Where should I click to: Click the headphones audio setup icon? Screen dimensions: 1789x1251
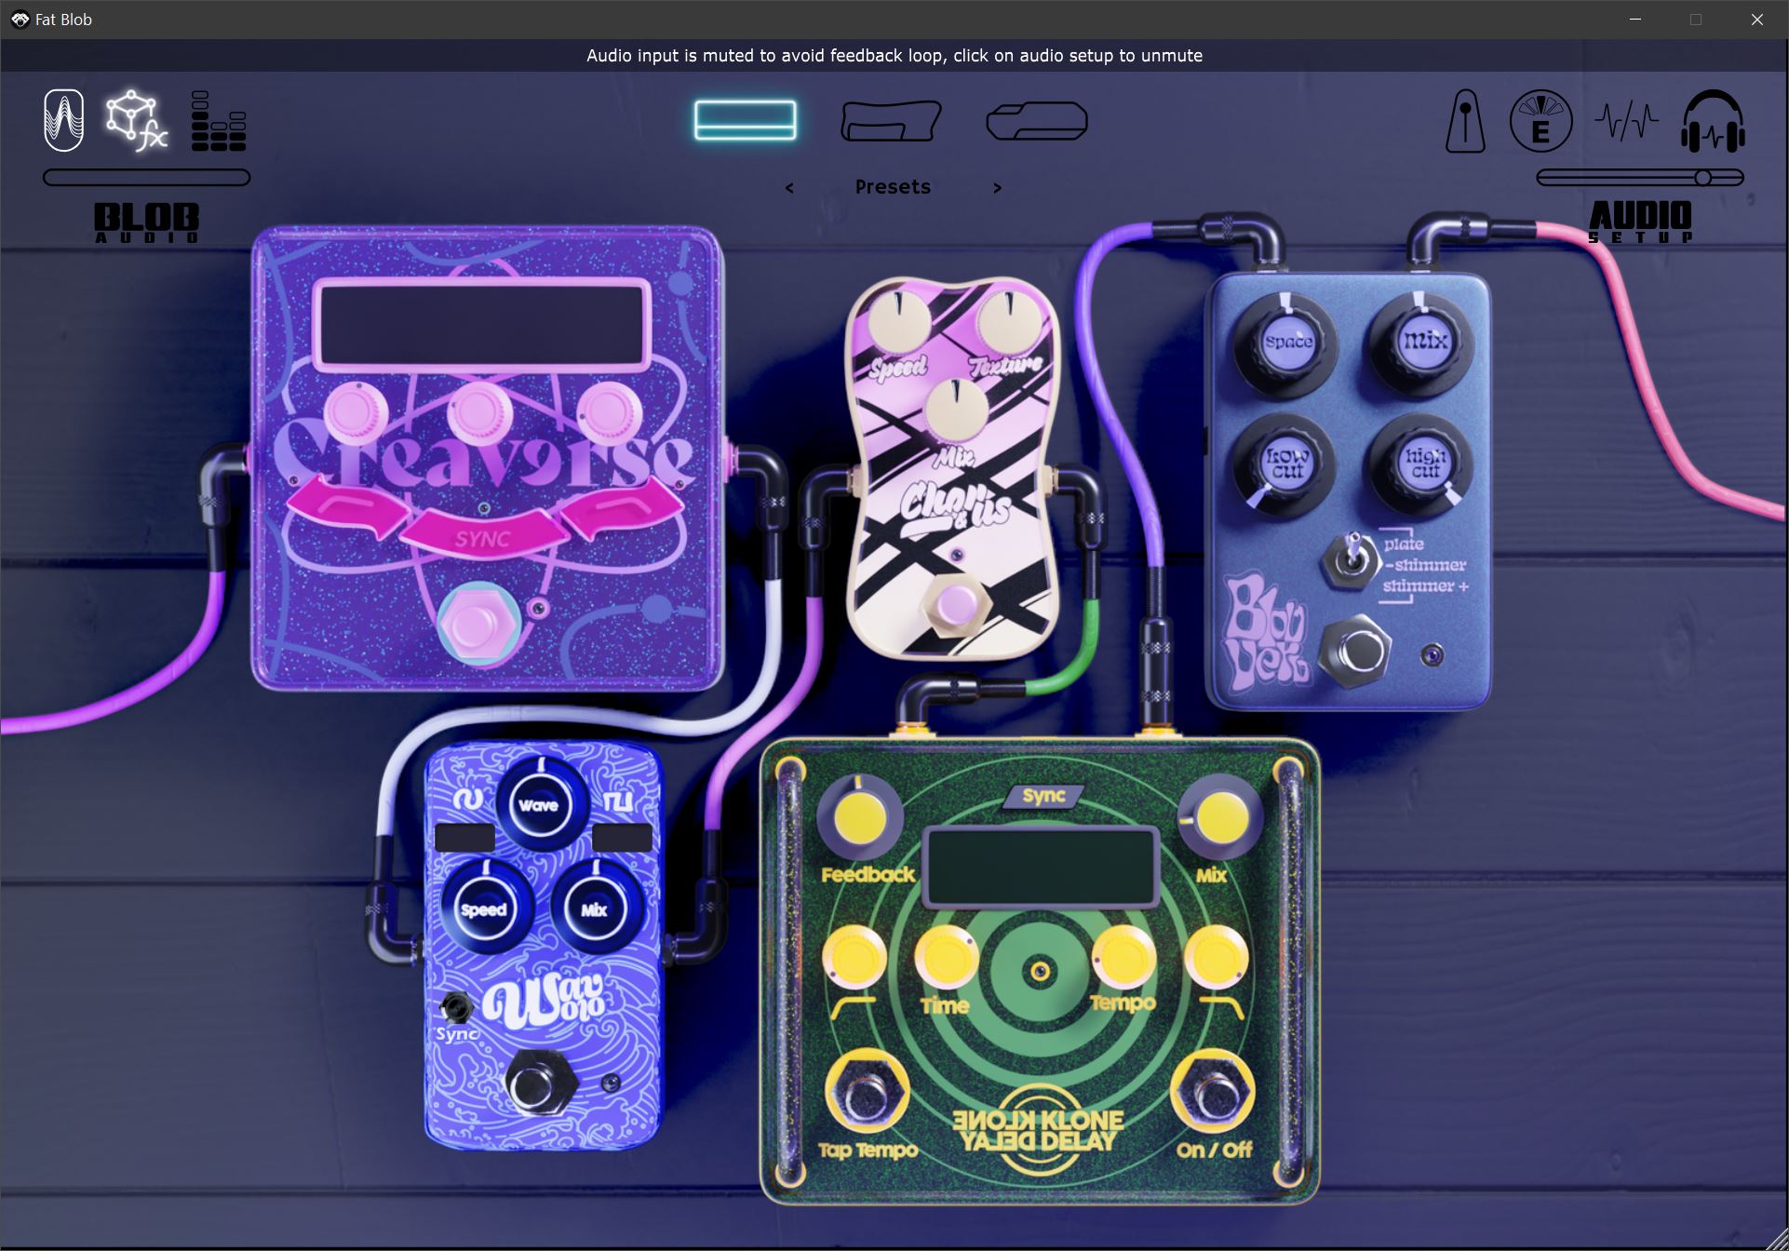[1713, 122]
